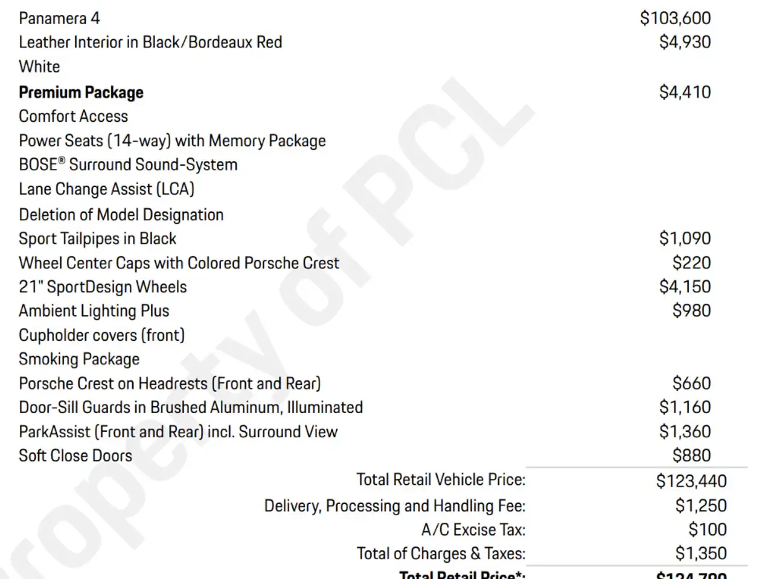Click Wheel Center Caps with Colored Porsche Crest
This screenshot has width=771, height=579.
179,263
